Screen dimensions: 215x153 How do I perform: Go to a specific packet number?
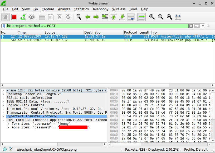[x=105, y=17]
